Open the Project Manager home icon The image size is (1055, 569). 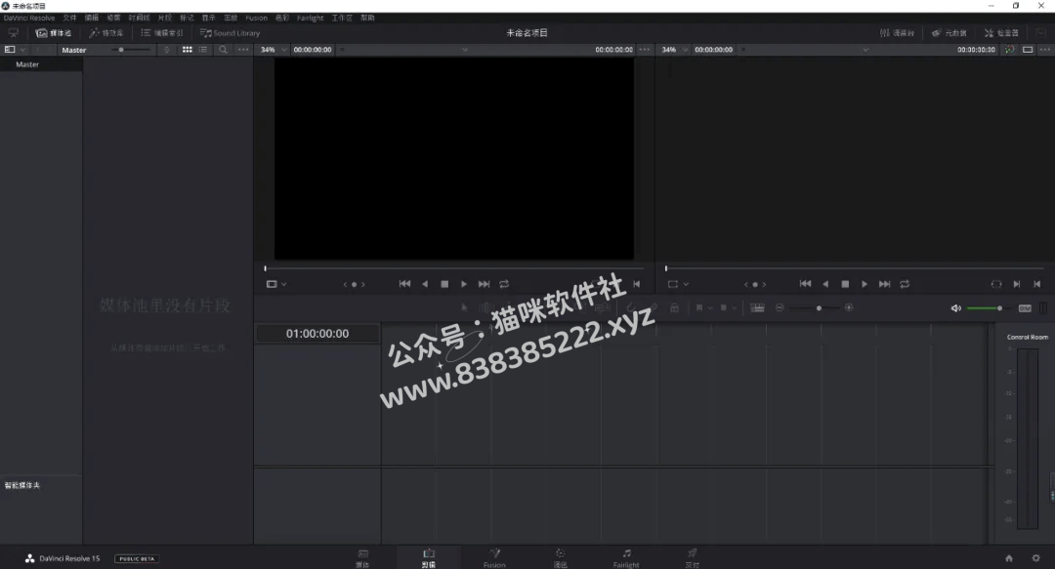[1008, 558]
